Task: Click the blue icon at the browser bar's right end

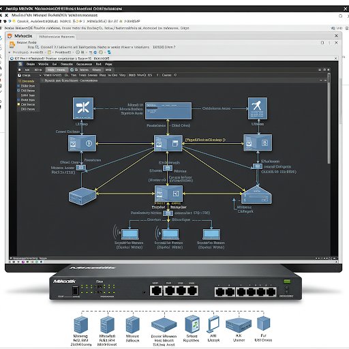Action: (333, 28)
